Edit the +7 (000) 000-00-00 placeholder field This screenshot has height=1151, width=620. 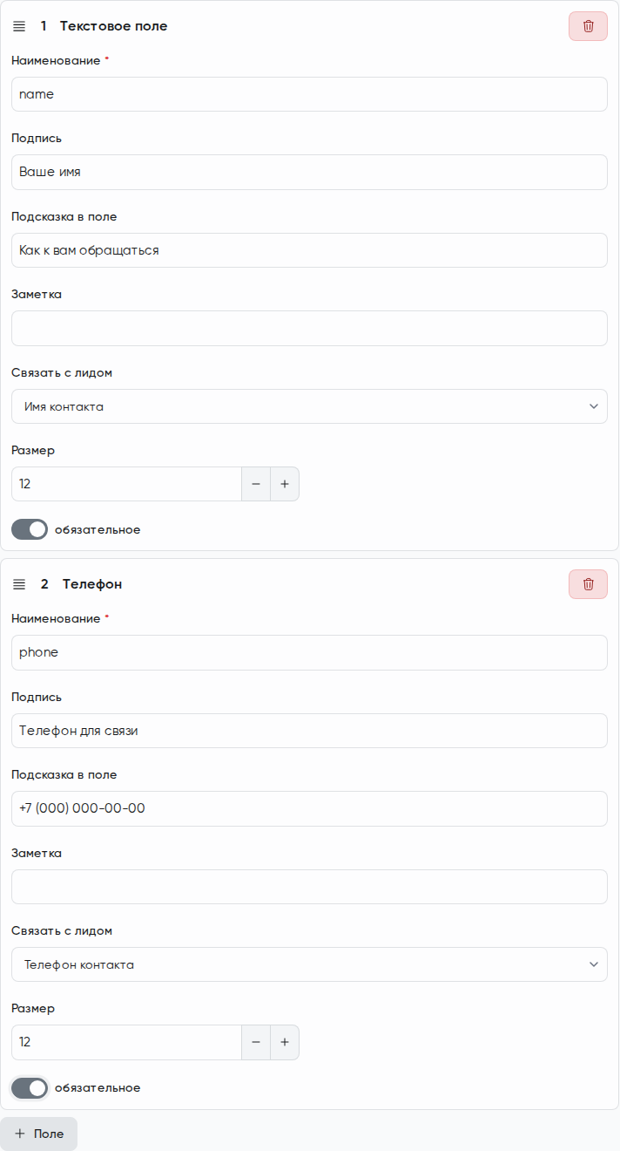point(309,808)
